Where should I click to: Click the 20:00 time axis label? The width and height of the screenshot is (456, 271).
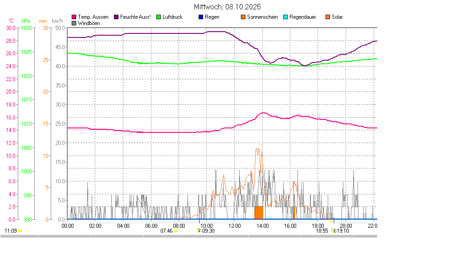click(346, 226)
